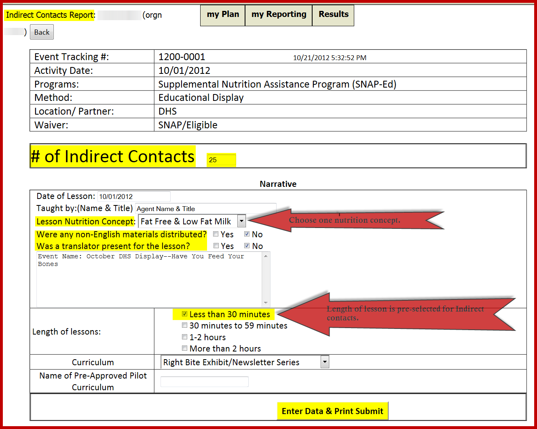This screenshot has height=429, width=537.
Task: Enable More than 2 hours option
Action: click(x=184, y=348)
